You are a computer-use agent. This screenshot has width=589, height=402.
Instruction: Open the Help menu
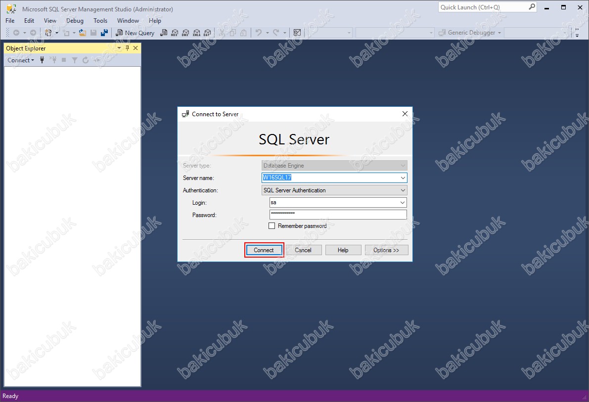point(155,21)
